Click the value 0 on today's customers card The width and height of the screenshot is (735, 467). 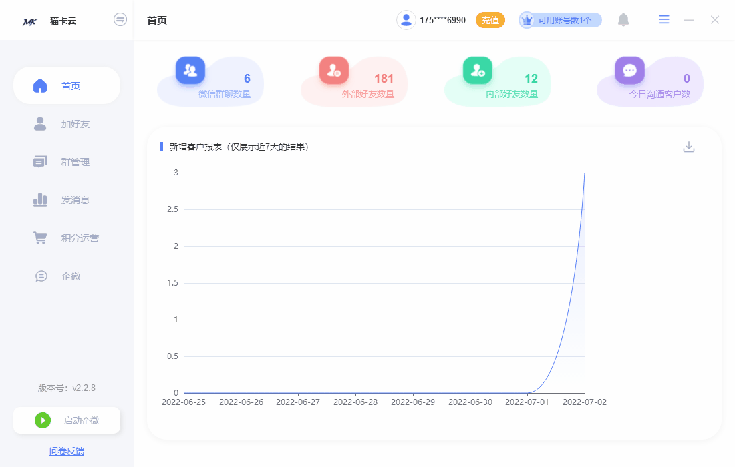tap(687, 79)
